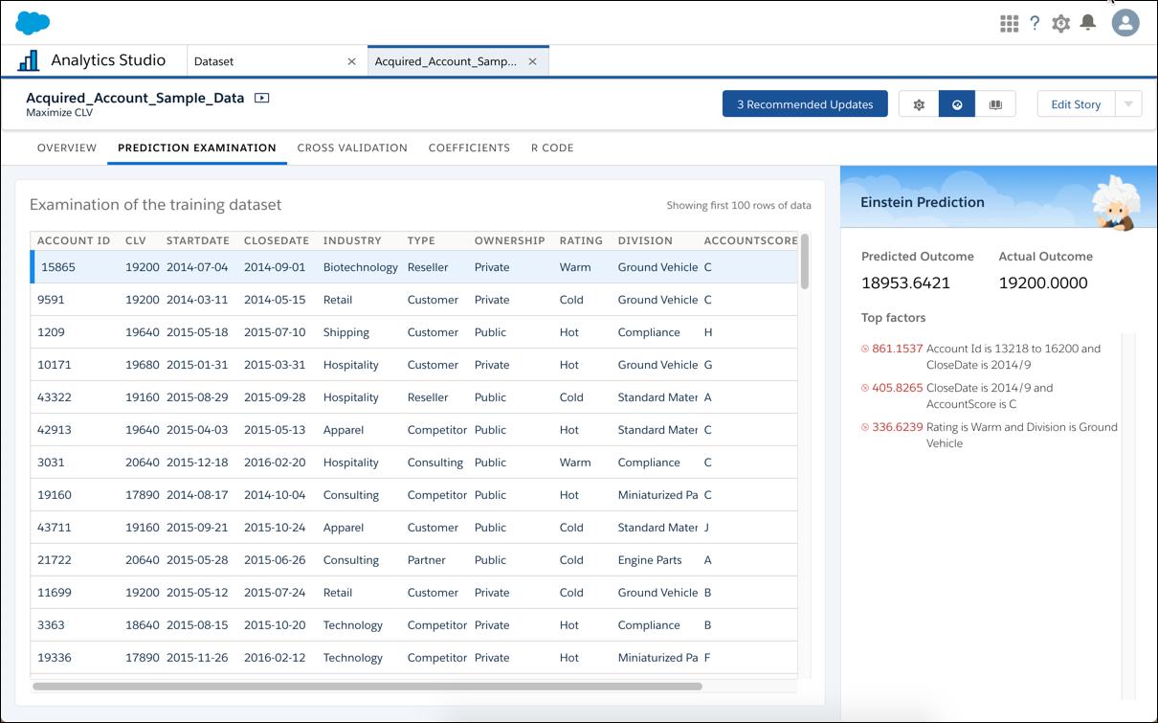Viewport: 1158px width, 723px height.
Task: Select the row with Account ID 11699
Action: (414, 593)
